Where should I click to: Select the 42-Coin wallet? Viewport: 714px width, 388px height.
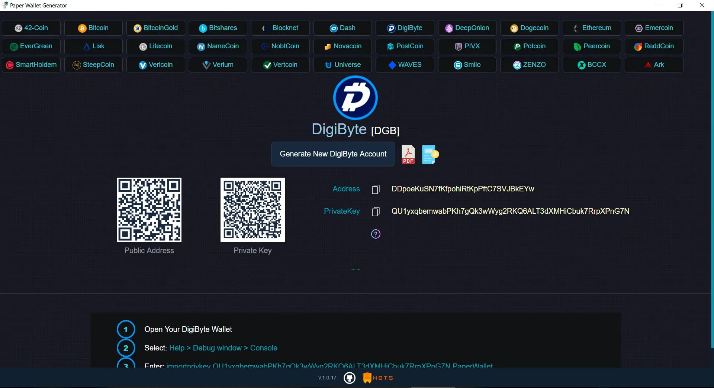[x=31, y=28]
